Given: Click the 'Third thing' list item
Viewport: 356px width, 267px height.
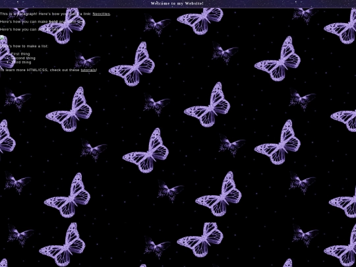Looking at the screenshot, I should [x=21, y=62].
